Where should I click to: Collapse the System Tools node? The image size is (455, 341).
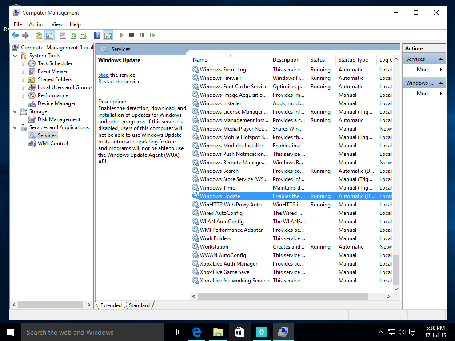[15, 56]
